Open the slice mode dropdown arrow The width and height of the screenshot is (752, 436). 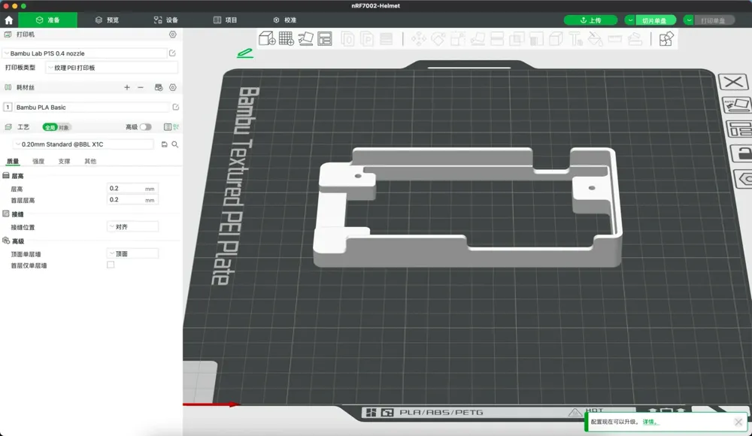pyautogui.click(x=630, y=20)
